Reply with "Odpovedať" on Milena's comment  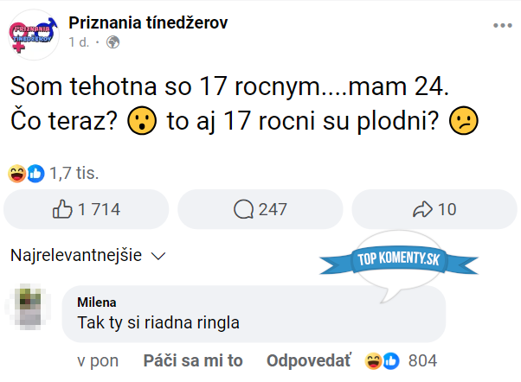309,360
